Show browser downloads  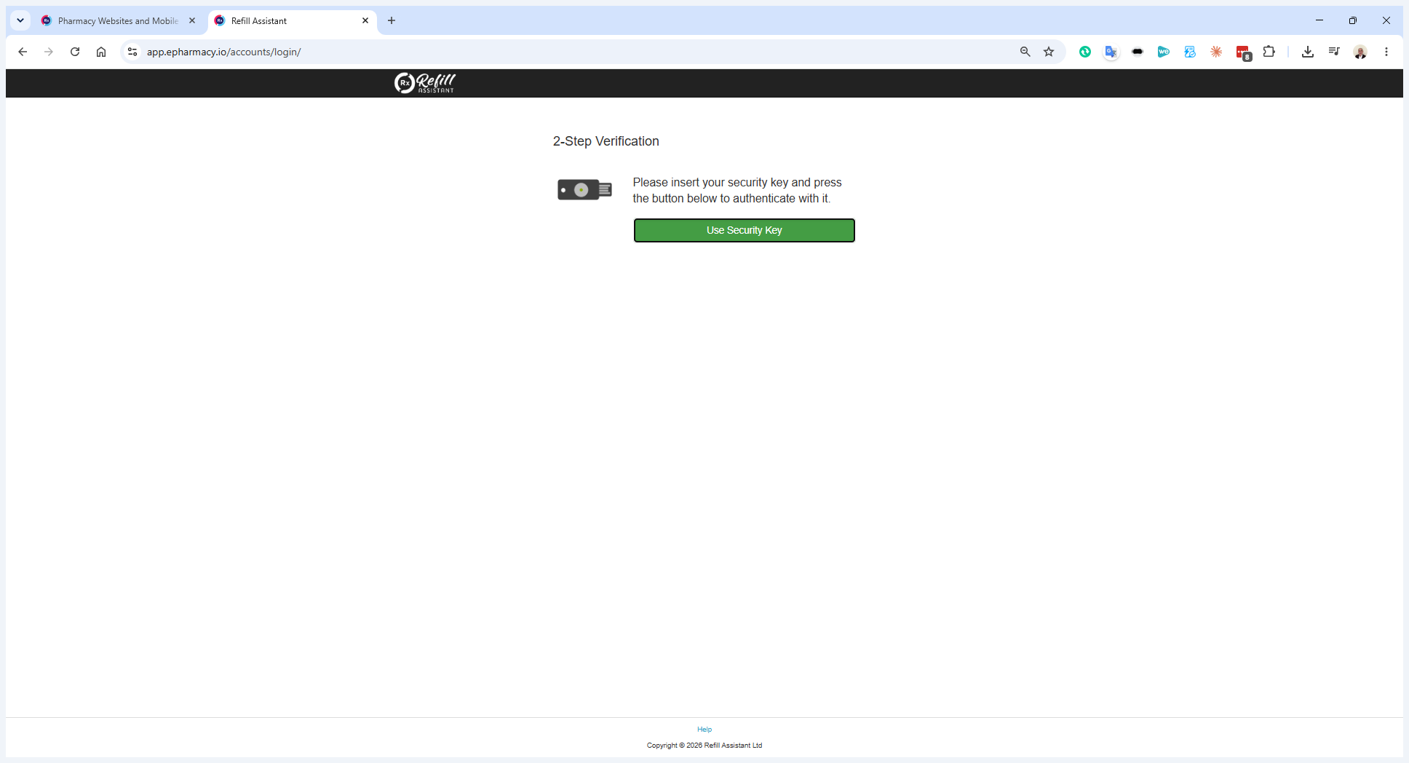pos(1308,52)
